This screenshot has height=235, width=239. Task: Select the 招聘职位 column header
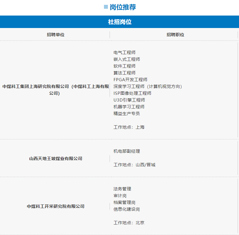[x=175, y=35]
